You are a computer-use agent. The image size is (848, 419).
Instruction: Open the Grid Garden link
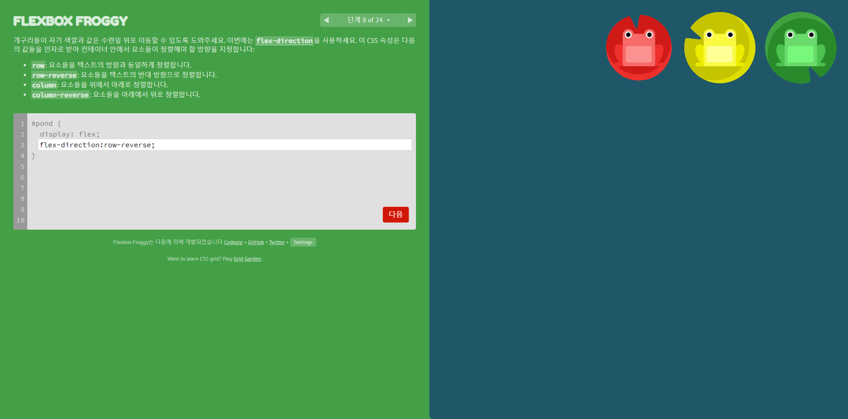point(247,259)
